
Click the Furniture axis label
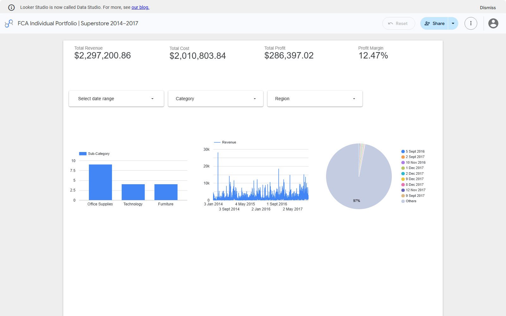click(166, 204)
